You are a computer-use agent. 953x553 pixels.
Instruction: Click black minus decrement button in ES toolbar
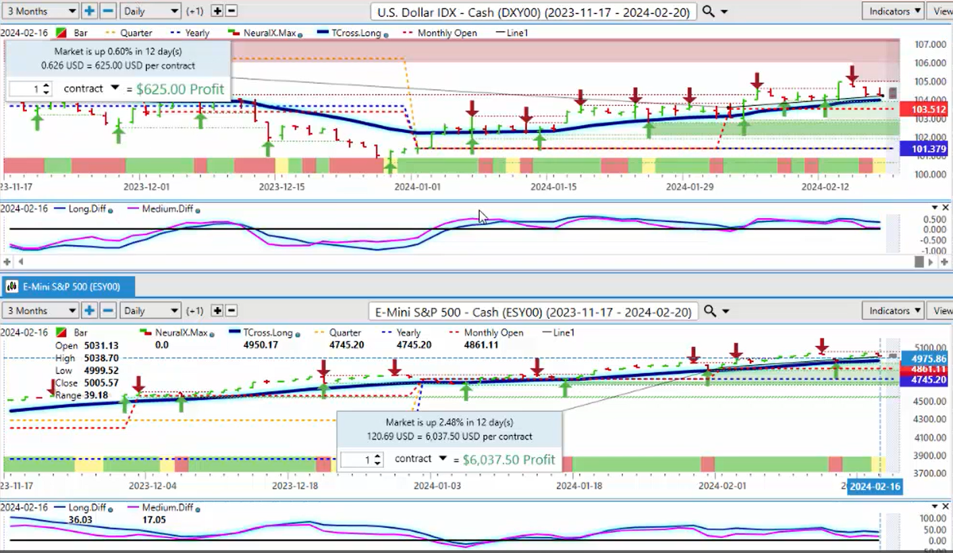tap(231, 311)
